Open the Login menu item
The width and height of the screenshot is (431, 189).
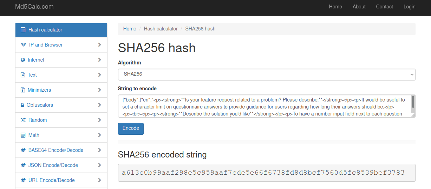tap(410, 7)
